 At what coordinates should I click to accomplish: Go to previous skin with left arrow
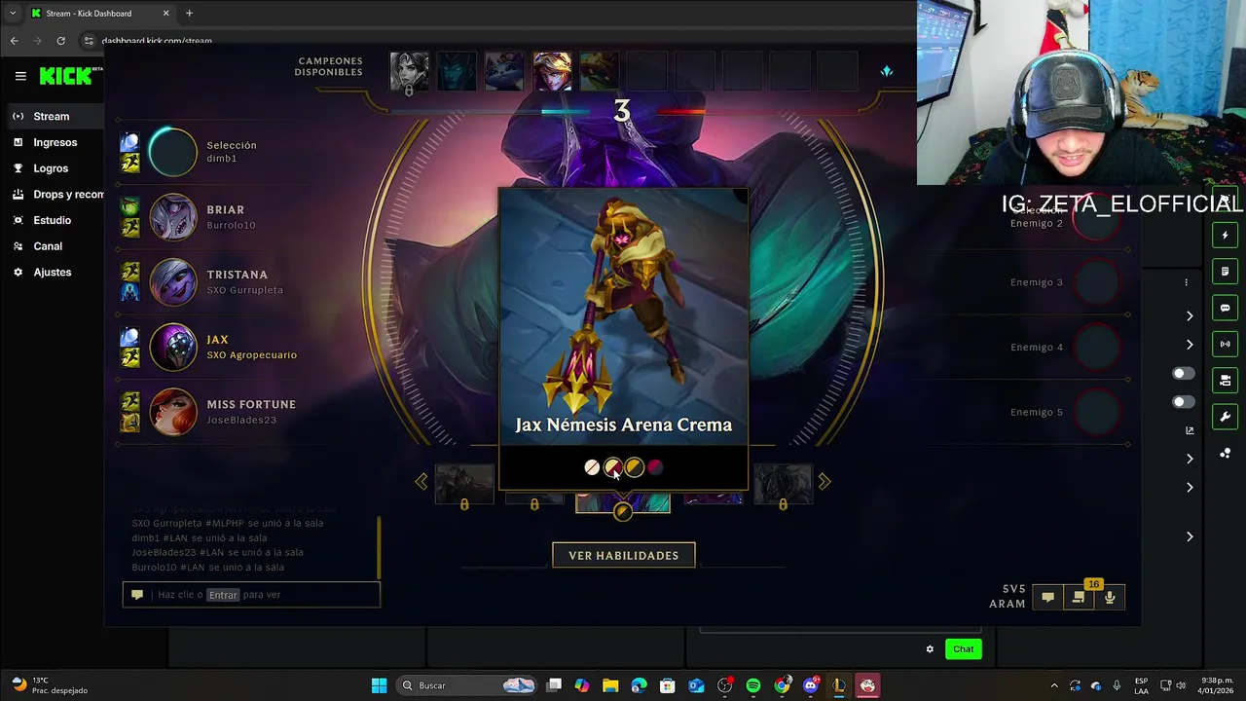coord(421,481)
